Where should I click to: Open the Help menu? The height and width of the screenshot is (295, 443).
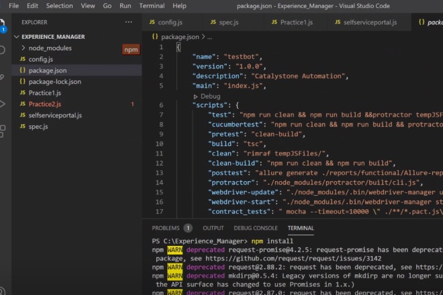pos(179,5)
